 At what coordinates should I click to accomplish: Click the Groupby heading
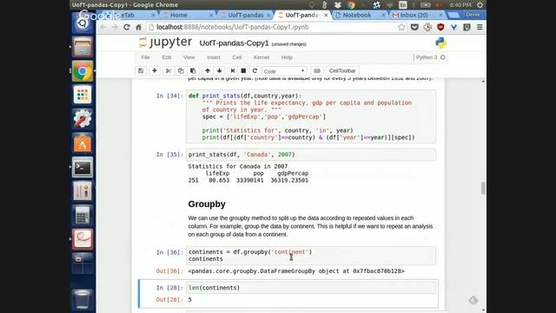(207, 204)
